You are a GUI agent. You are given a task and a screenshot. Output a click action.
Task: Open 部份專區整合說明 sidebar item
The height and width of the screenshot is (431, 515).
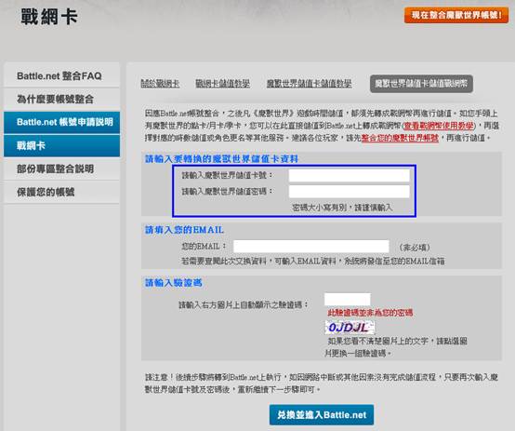click(x=61, y=168)
